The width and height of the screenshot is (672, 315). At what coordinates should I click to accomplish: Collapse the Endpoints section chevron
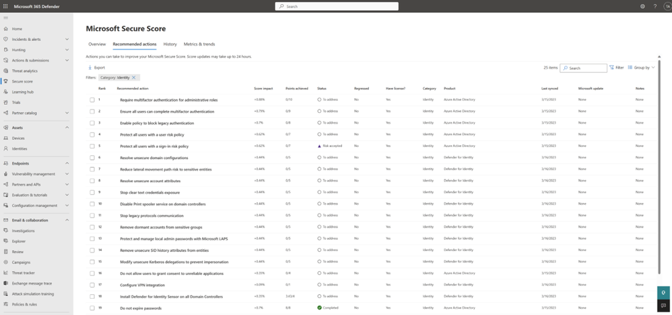tap(67, 163)
